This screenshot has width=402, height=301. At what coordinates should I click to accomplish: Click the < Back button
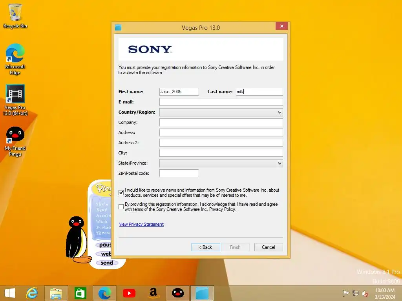click(206, 247)
